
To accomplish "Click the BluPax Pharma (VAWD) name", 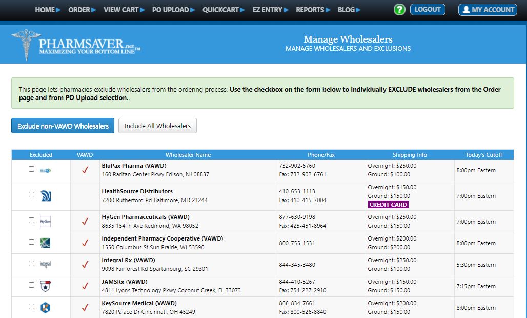I will pyautogui.click(x=134, y=166).
